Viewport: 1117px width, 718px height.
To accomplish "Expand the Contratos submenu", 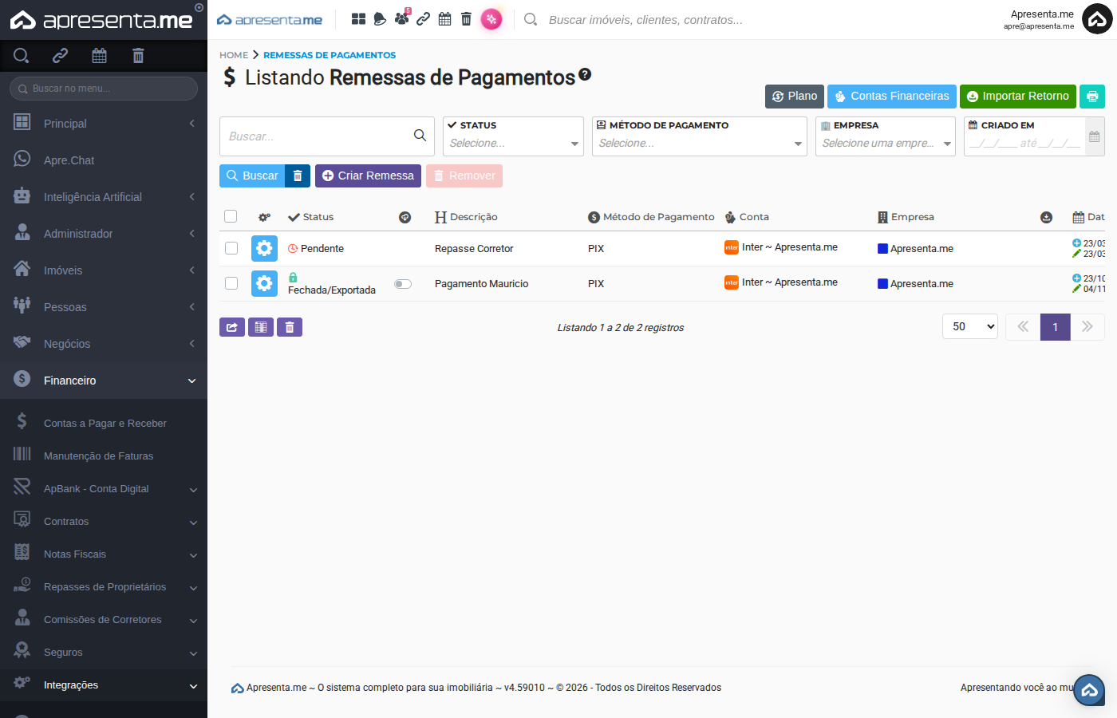I will (104, 522).
